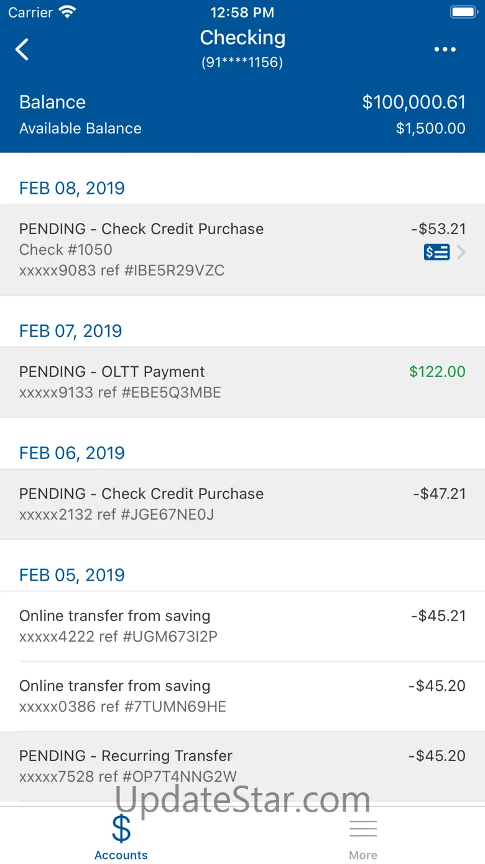
Task: Tap the More hamburger icon
Action: (363, 828)
